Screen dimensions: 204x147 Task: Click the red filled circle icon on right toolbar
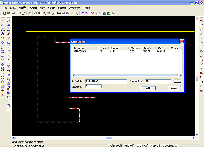(201, 73)
